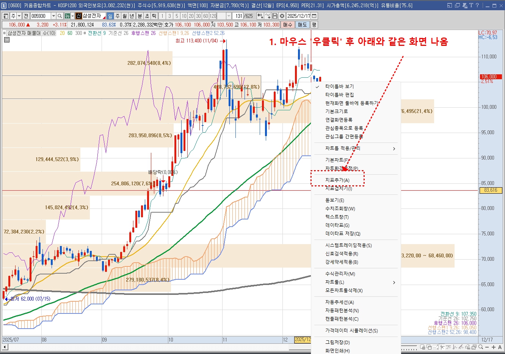
Task: Click the search magnifier beside stock code 005930
Action: [60, 16]
